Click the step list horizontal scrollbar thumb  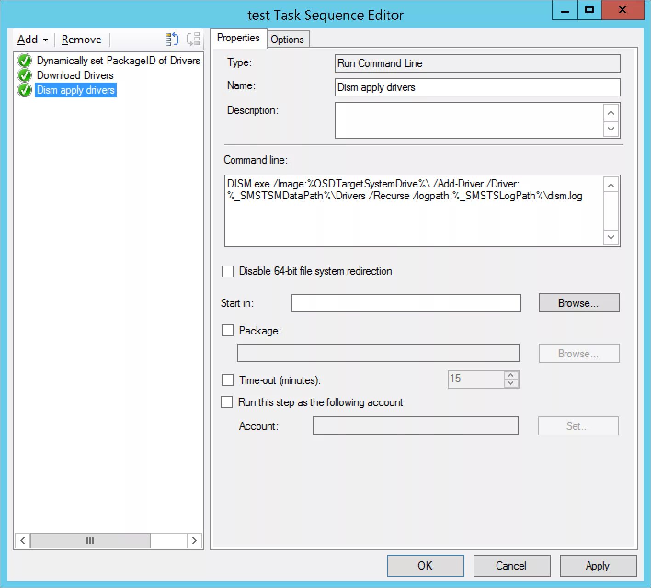[x=90, y=541]
